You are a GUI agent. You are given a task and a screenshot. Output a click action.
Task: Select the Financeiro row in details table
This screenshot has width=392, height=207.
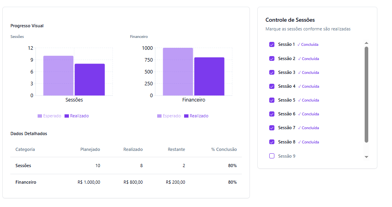tap(126, 182)
